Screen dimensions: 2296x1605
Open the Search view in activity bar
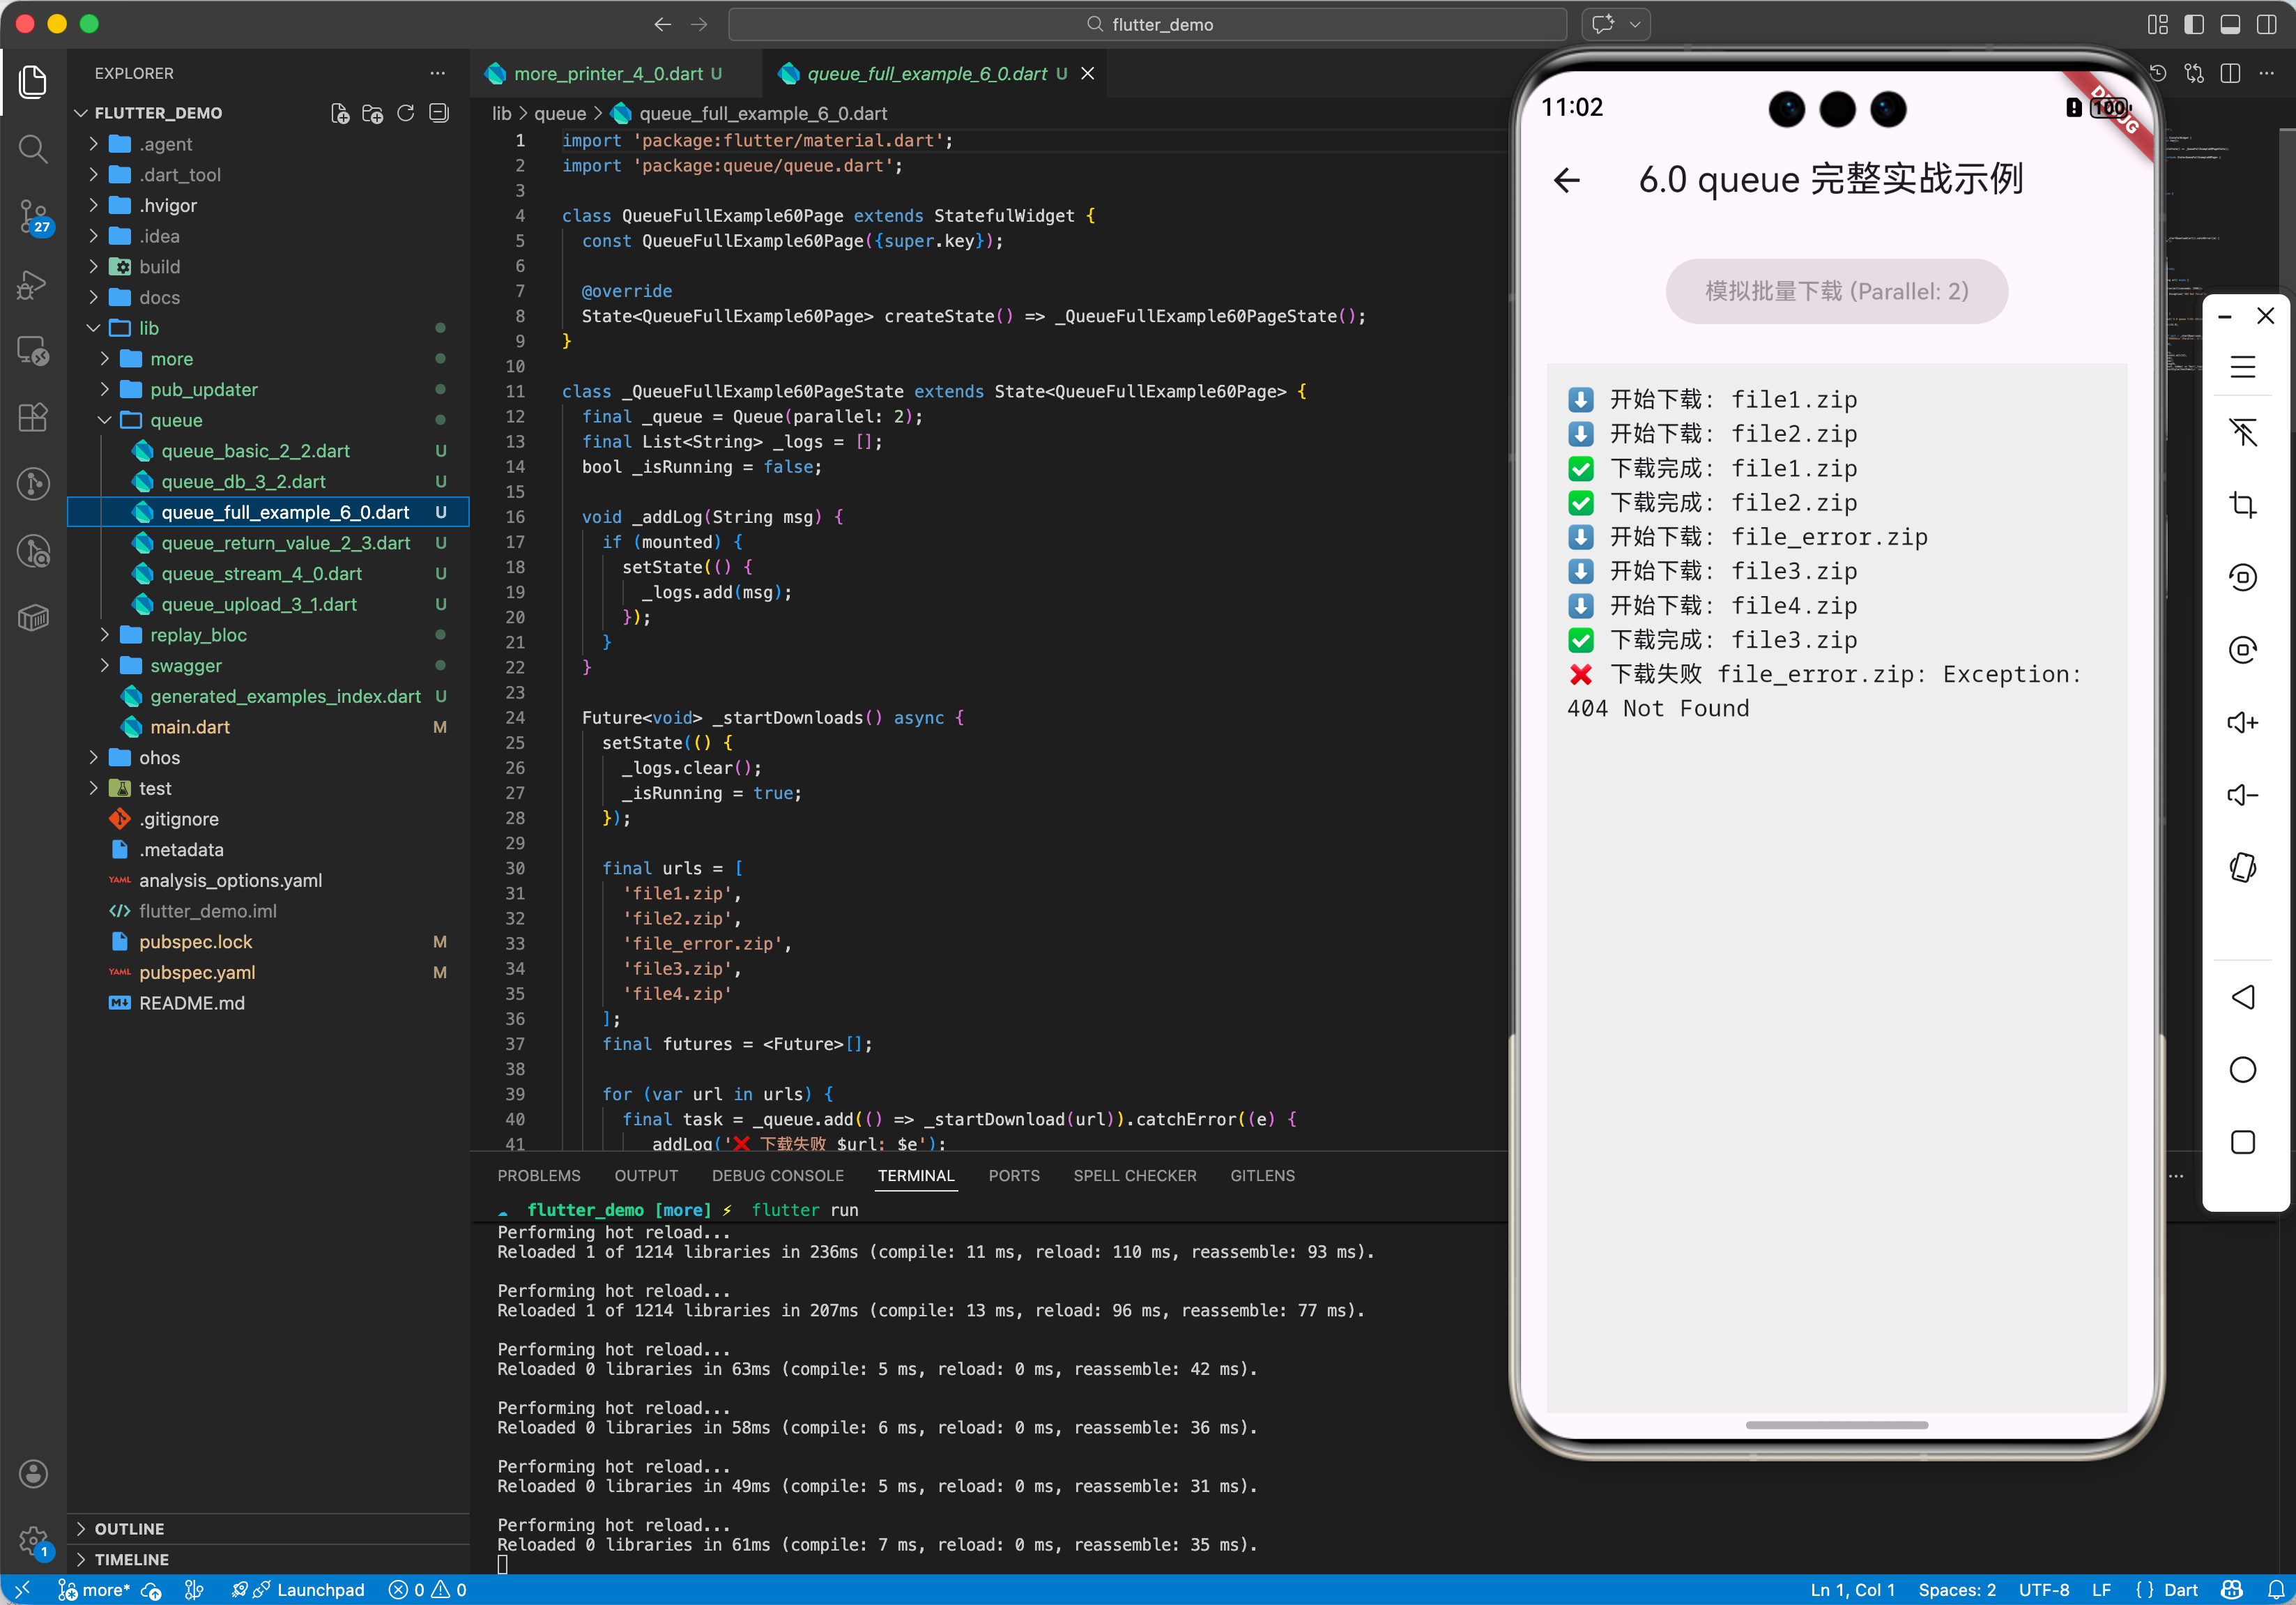(x=33, y=150)
